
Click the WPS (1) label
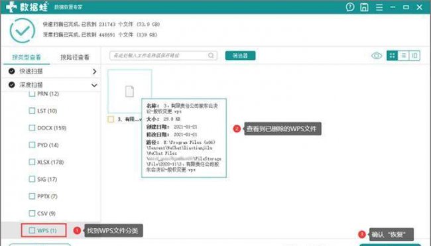[47, 230]
